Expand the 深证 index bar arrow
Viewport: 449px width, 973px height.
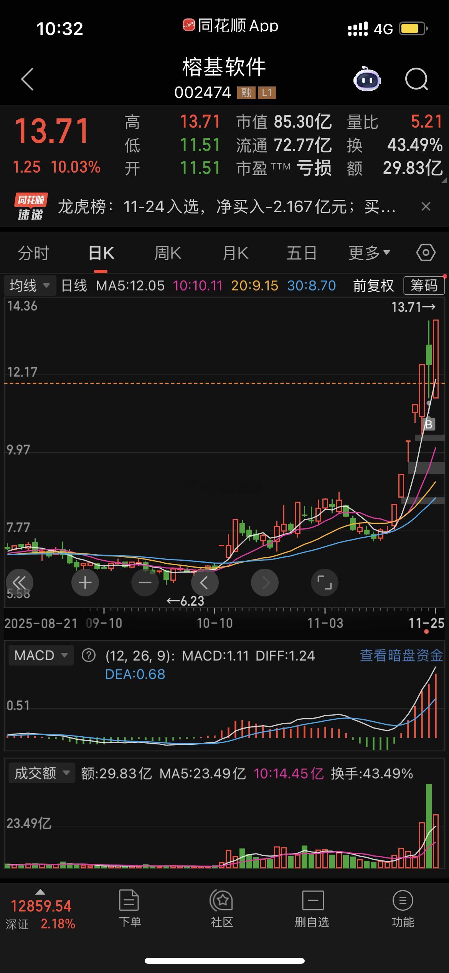40,892
